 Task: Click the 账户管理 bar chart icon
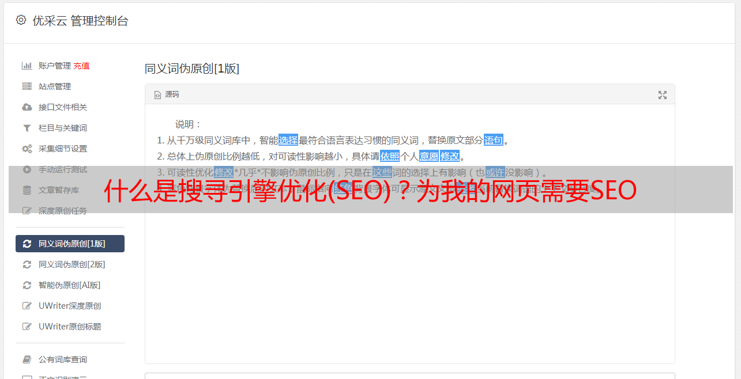(x=27, y=66)
